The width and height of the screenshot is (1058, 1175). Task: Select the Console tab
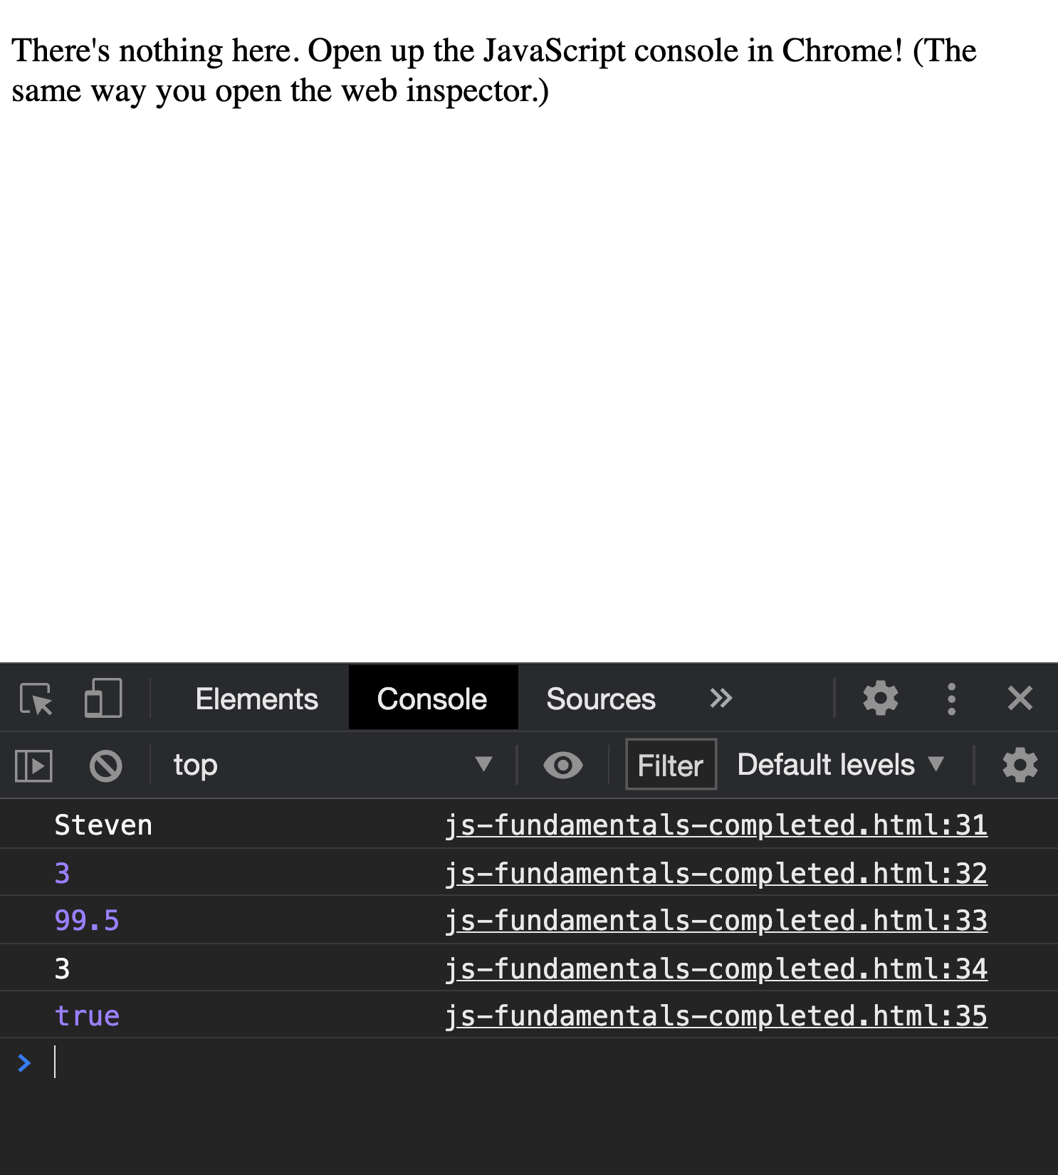(x=432, y=698)
